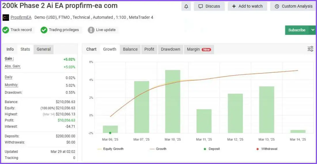Click the Mar 10 green bar
The image size is (317, 164).
(x=173, y=101)
